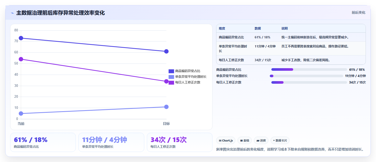
Task: Click the 商品编码异常占比 progress bar
Action: coord(309,69)
